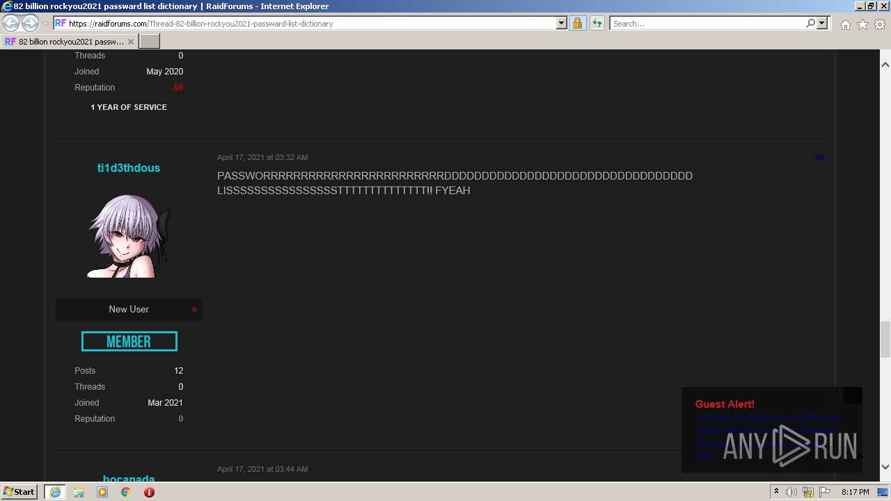Expand the address bar autocomplete dropdown
Viewport: 891px width, 501px height.
point(562,23)
